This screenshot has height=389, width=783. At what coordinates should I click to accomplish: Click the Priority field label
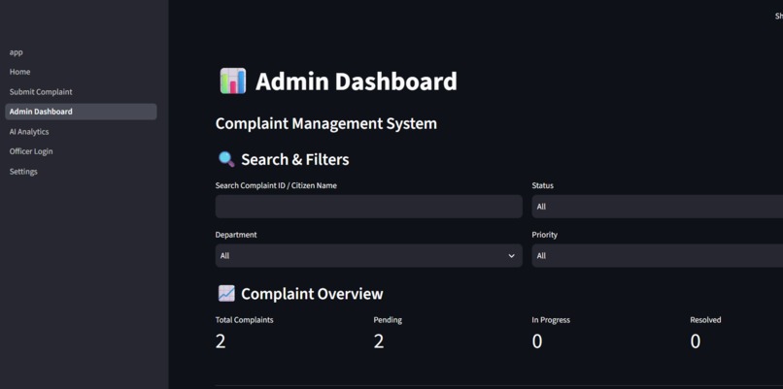(x=545, y=235)
